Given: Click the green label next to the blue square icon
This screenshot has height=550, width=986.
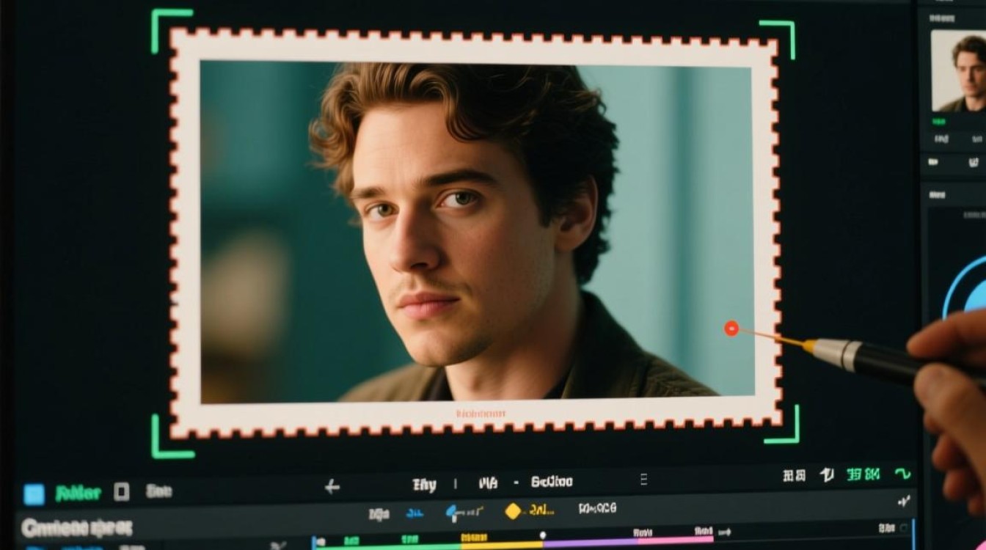Looking at the screenshot, I should click(78, 494).
